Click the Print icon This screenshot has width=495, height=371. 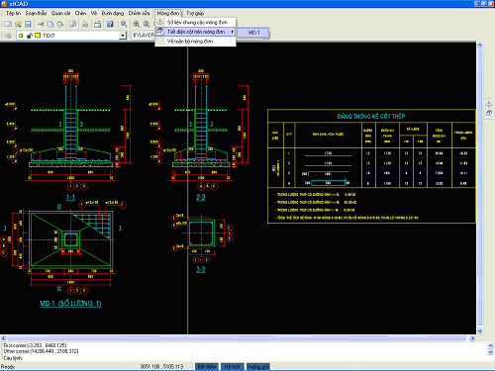click(85, 24)
